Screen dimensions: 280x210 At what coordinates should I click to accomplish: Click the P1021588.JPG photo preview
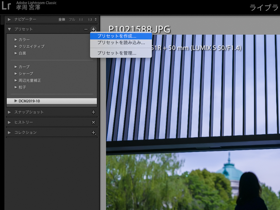[193, 122]
